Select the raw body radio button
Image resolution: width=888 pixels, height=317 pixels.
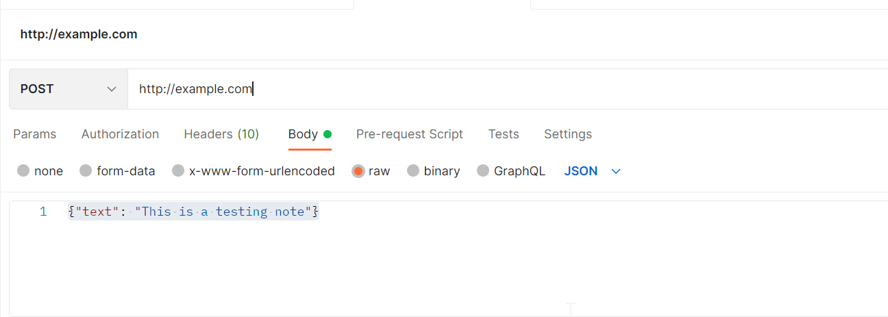click(358, 171)
